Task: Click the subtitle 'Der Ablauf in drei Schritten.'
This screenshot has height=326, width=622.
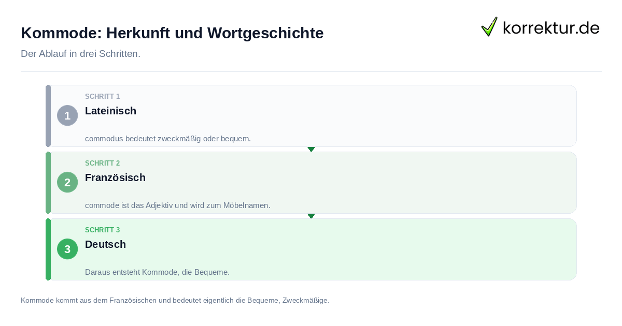Action: 80,54
